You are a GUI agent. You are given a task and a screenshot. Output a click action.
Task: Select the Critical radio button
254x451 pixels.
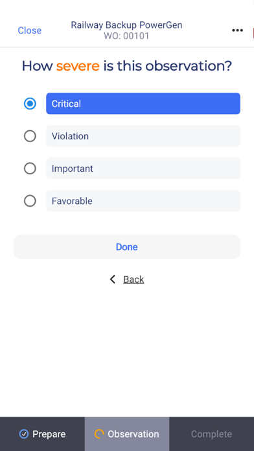pyautogui.click(x=30, y=104)
